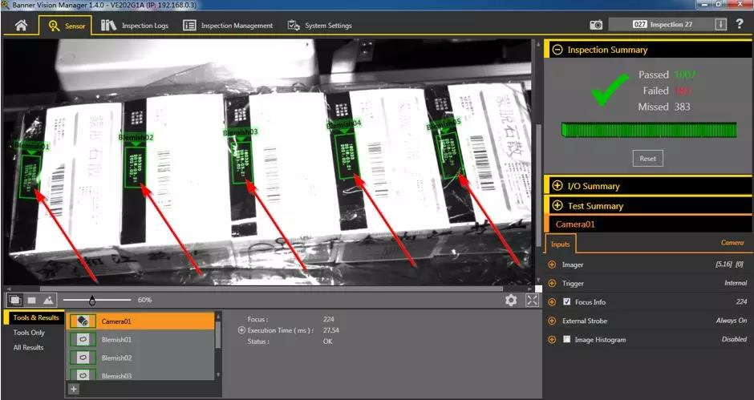Expand the I/O Summary section
The height and width of the screenshot is (400, 754).
click(557, 186)
